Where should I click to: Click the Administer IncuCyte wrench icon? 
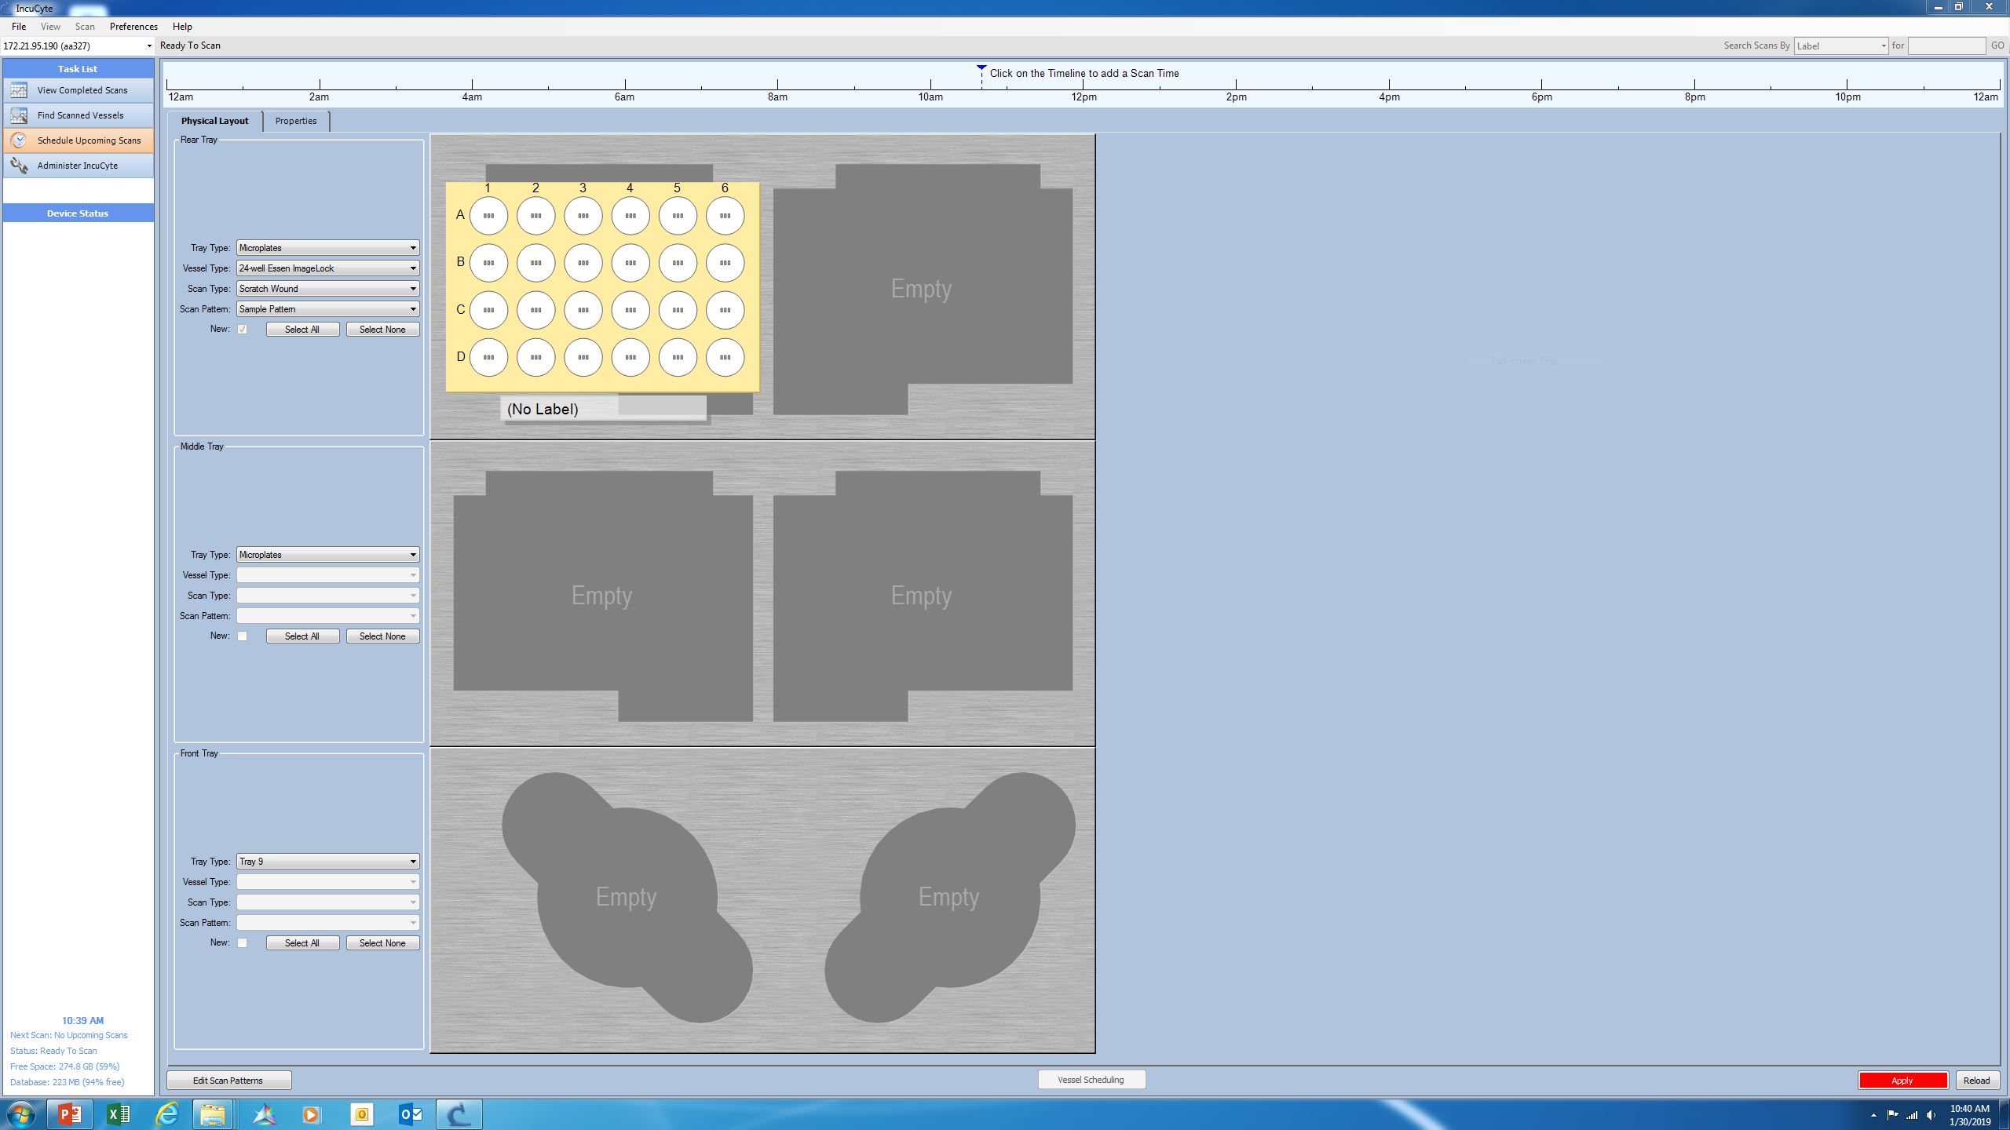(19, 166)
